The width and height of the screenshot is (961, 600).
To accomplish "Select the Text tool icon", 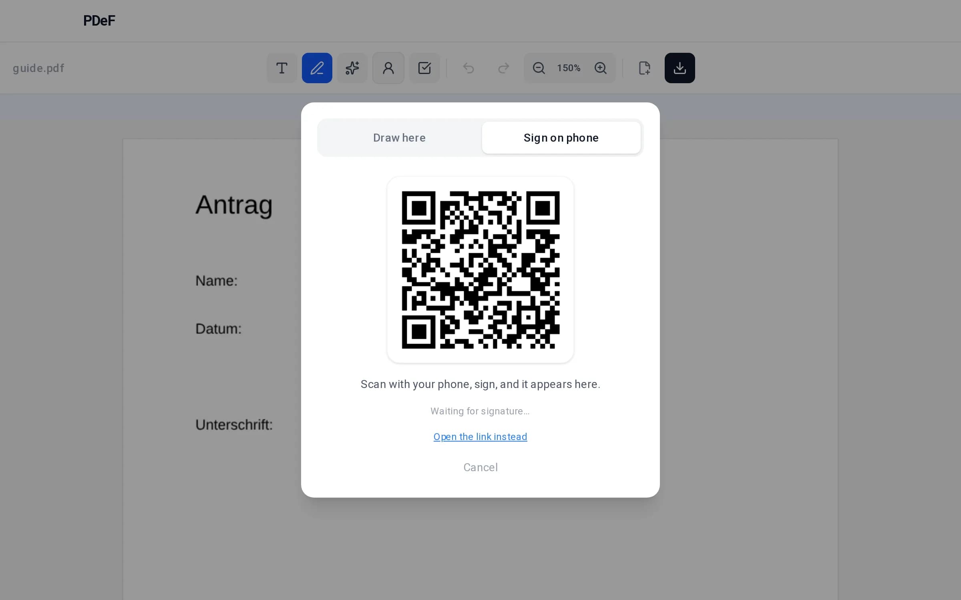I will tap(282, 68).
